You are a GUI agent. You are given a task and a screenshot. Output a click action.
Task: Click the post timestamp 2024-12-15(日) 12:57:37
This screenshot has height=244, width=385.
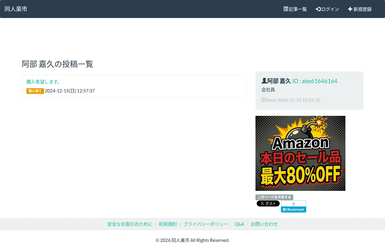pyautogui.click(x=70, y=91)
